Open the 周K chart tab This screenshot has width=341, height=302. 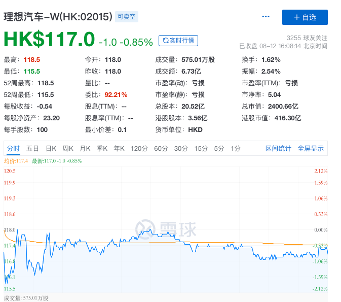coord(68,148)
